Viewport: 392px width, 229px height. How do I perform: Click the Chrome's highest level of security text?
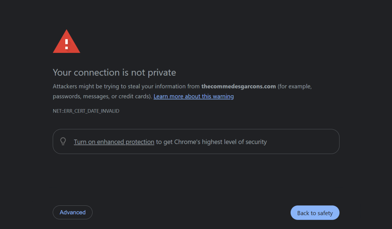pyautogui.click(x=220, y=142)
